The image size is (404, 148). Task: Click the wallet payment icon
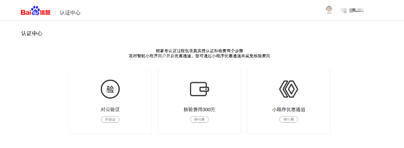[199, 89]
